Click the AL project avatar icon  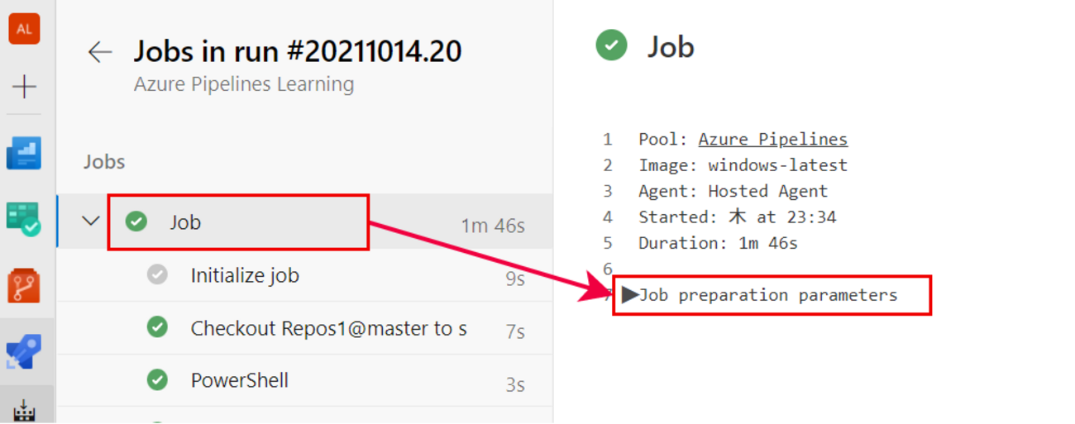24,29
